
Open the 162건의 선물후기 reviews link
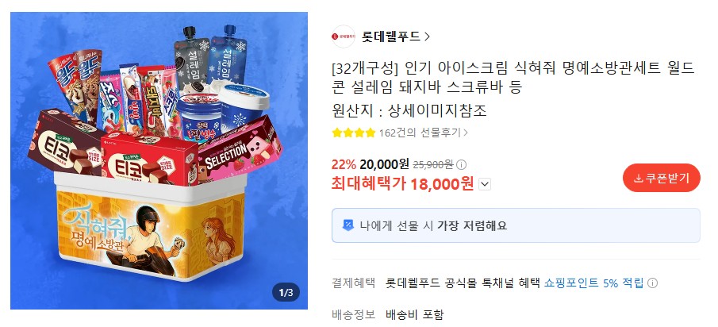pyautogui.click(x=423, y=133)
